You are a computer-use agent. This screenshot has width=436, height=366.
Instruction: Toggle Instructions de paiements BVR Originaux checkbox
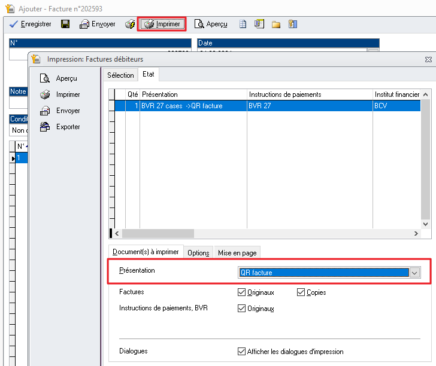[x=241, y=308]
